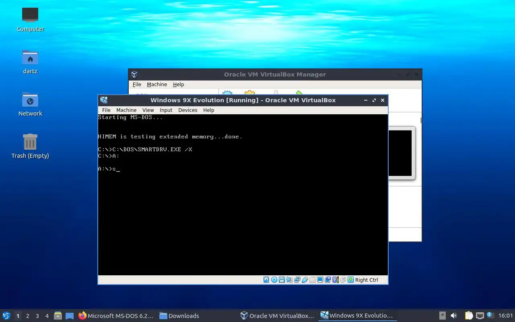Open Machine menu in the VM window
515x322 pixels.
pyautogui.click(x=126, y=110)
